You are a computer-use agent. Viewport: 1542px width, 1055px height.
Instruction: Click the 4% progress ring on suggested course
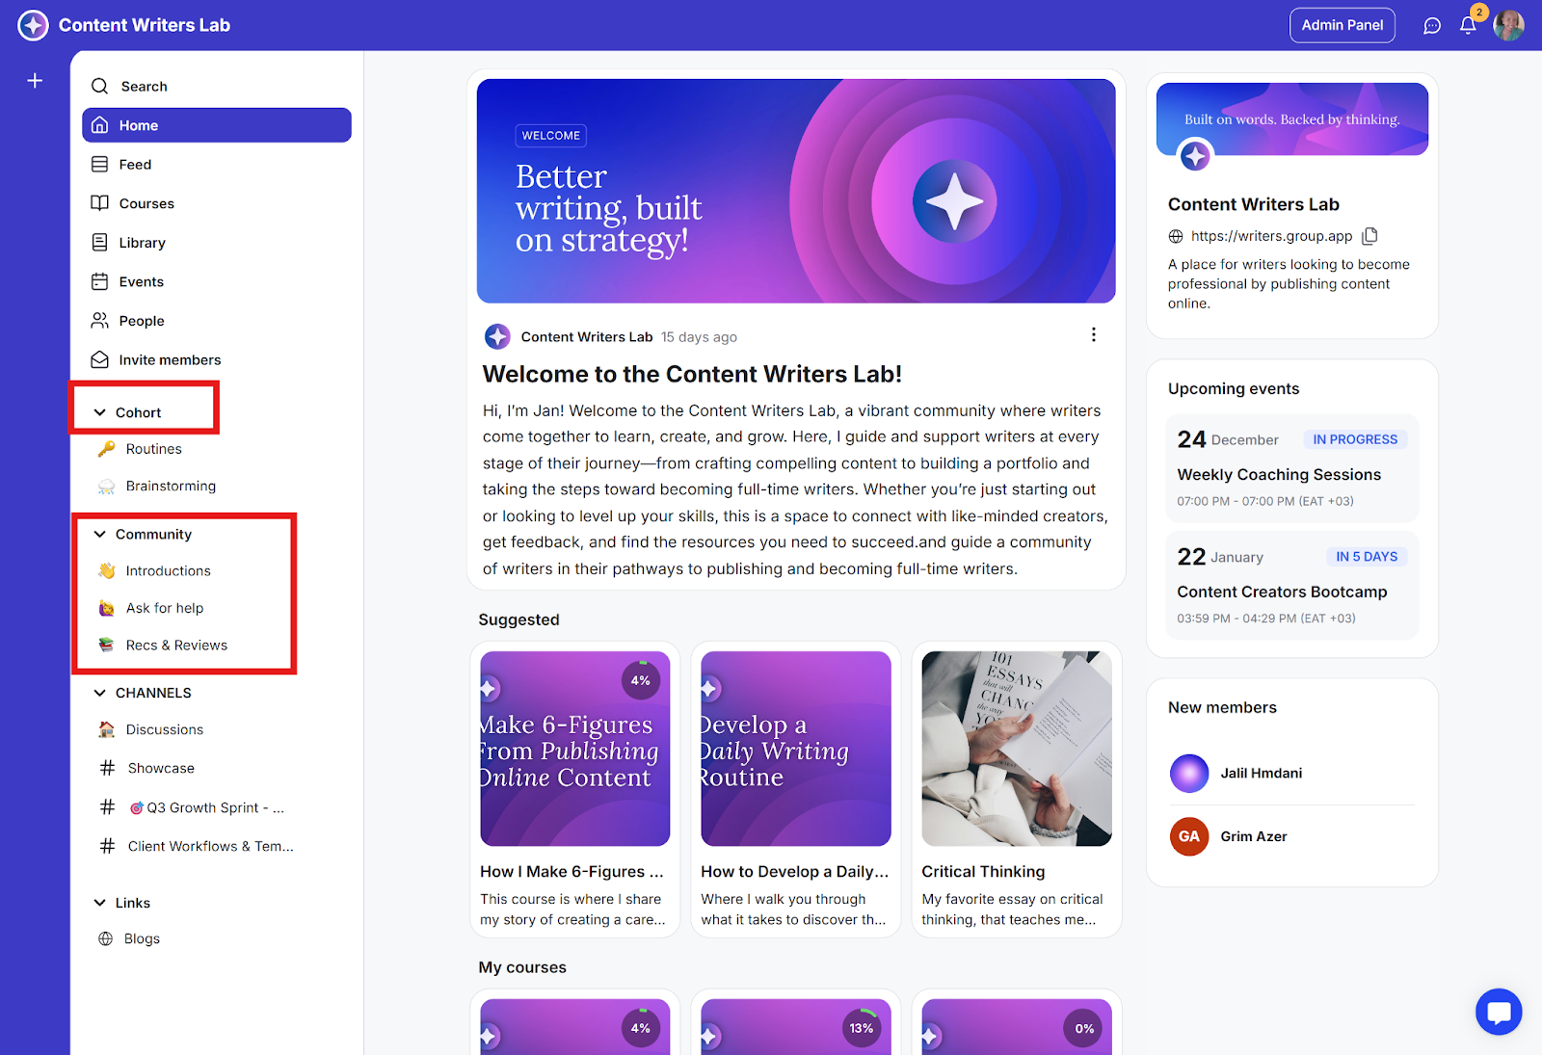pos(641,680)
